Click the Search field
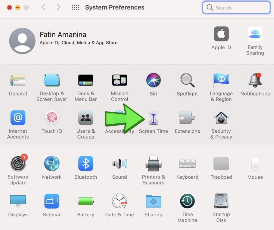Screen dimensions: 274x230 pyautogui.click(x=236, y=7)
